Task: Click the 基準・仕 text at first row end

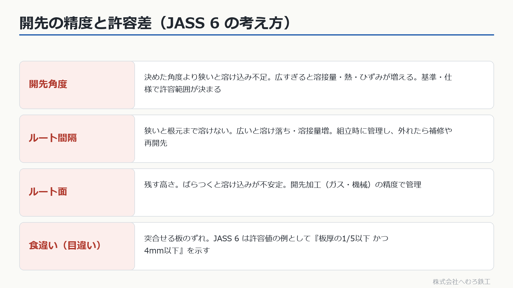Action: point(436,77)
